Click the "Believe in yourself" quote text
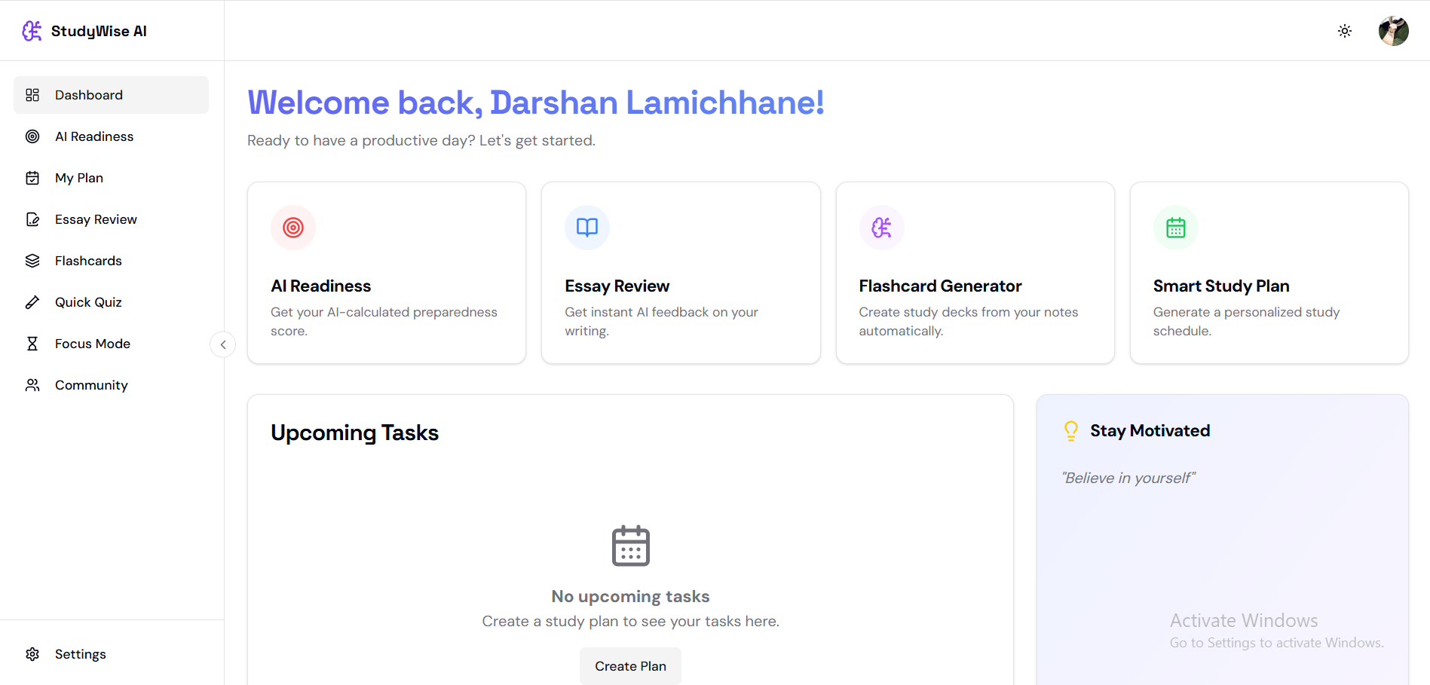This screenshot has height=685, width=1430. pos(1128,478)
